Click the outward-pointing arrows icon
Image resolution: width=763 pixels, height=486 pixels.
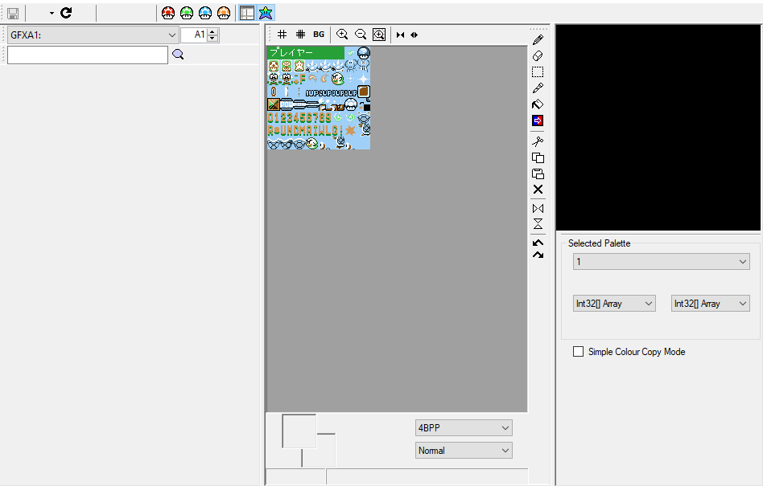click(414, 35)
